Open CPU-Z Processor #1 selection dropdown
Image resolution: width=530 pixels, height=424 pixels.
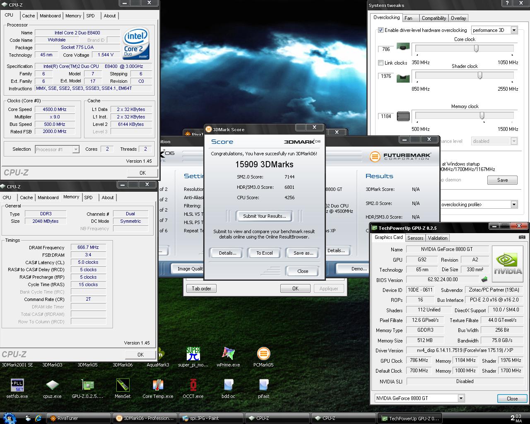point(76,149)
